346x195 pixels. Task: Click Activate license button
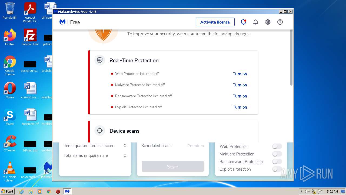pos(215,22)
